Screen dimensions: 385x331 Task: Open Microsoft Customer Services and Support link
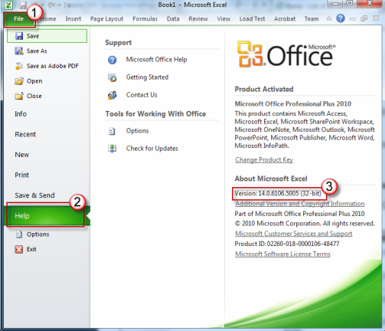294,234
